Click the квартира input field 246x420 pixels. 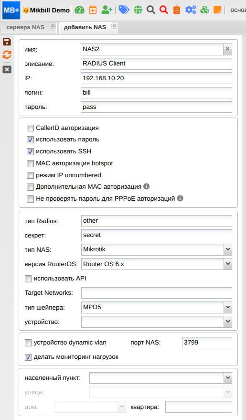[199, 407]
